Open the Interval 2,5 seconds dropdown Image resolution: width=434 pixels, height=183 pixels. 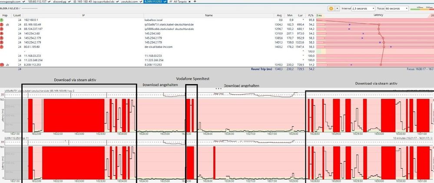coord(363,9)
